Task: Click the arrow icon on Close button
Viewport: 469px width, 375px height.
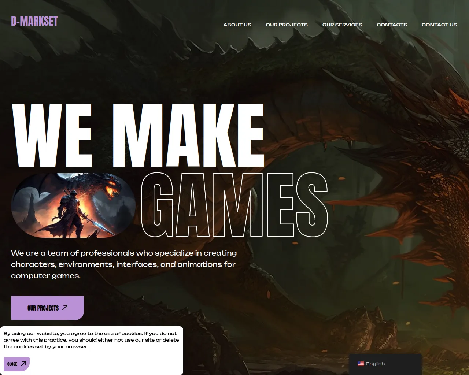Action: 23,364
